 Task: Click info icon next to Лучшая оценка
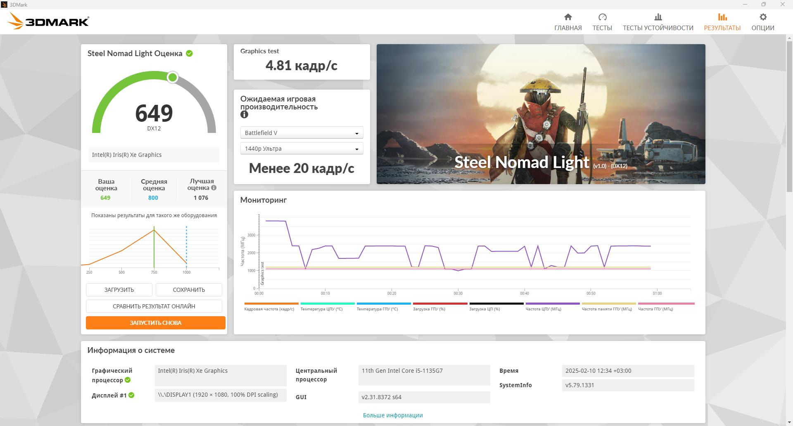[x=214, y=187]
